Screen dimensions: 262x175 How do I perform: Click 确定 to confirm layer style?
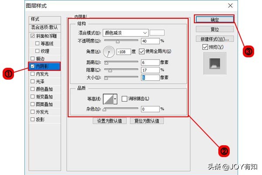click(214, 20)
